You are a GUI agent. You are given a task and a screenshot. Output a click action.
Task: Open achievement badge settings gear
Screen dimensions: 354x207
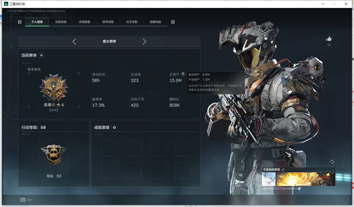coord(114,127)
